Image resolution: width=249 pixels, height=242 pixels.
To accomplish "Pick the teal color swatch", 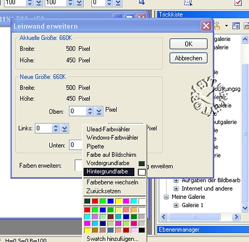I will coord(118,217).
